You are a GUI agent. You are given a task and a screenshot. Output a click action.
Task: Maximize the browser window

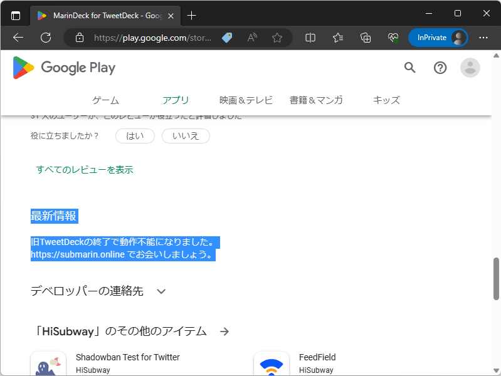458,13
